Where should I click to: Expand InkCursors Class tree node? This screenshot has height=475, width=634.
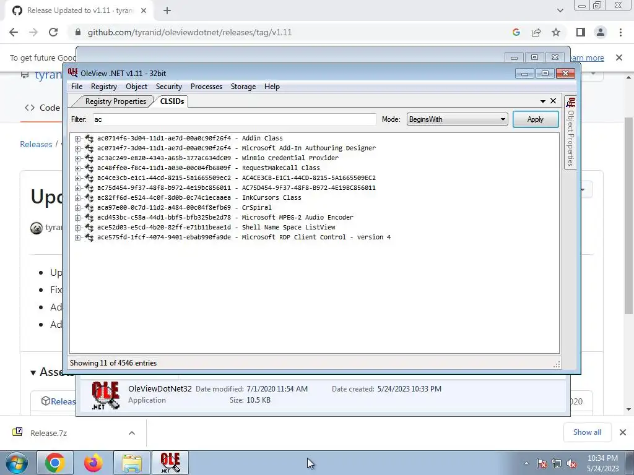77,198
